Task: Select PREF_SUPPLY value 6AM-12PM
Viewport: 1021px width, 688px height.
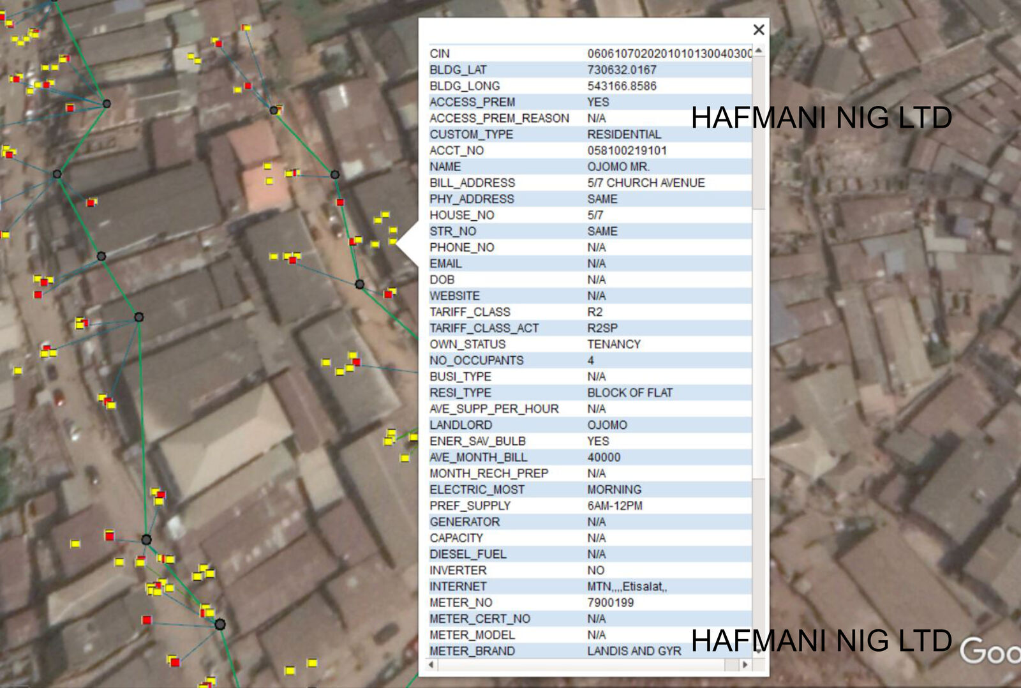Action: pos(615,505)
